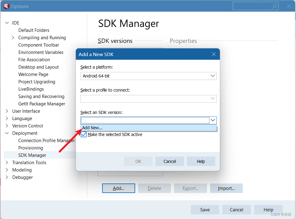Close the Options window
The width and height of the screenshot is (296, 219).
pos(289,6)
